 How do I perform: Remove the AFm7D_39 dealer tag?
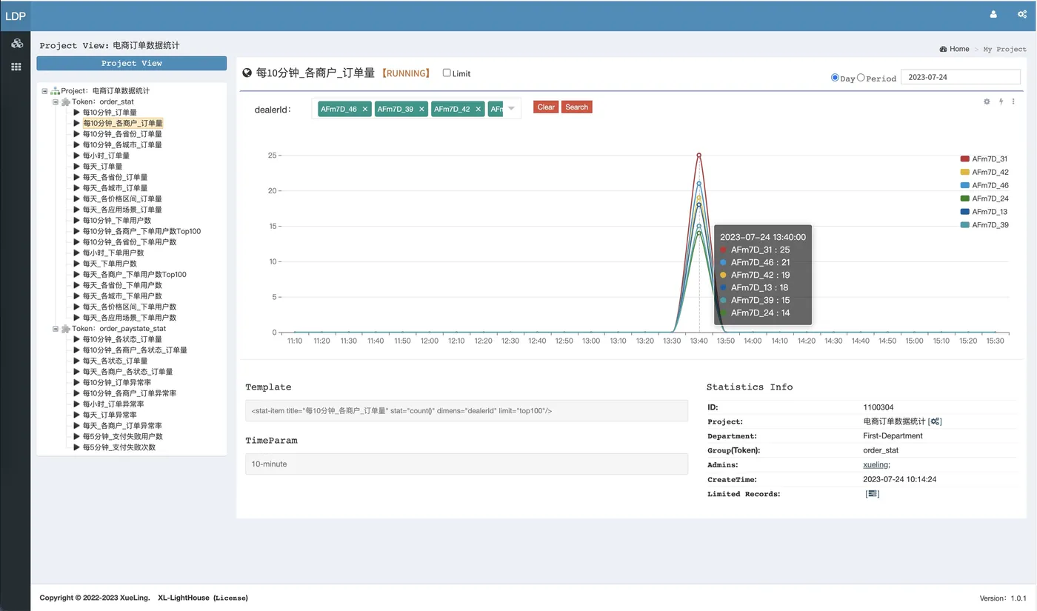pyautogui.click(x=421, y=109)
